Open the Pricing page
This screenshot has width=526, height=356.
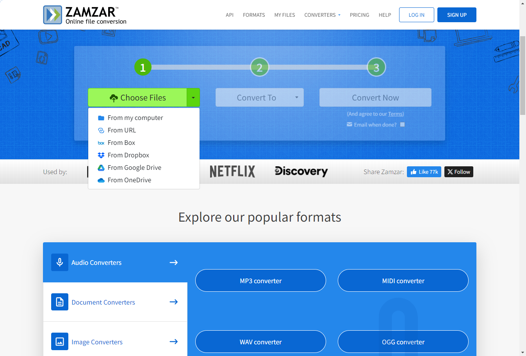point(359,15)
